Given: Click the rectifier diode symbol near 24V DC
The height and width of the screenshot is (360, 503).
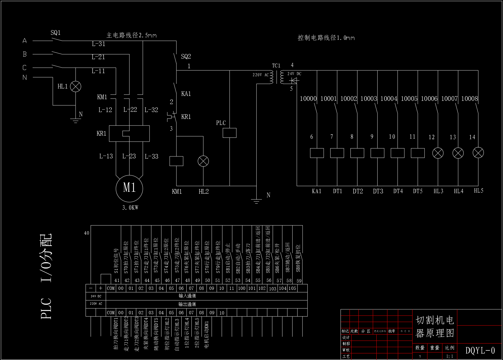Looking at the screenshot, I should 294,81.
